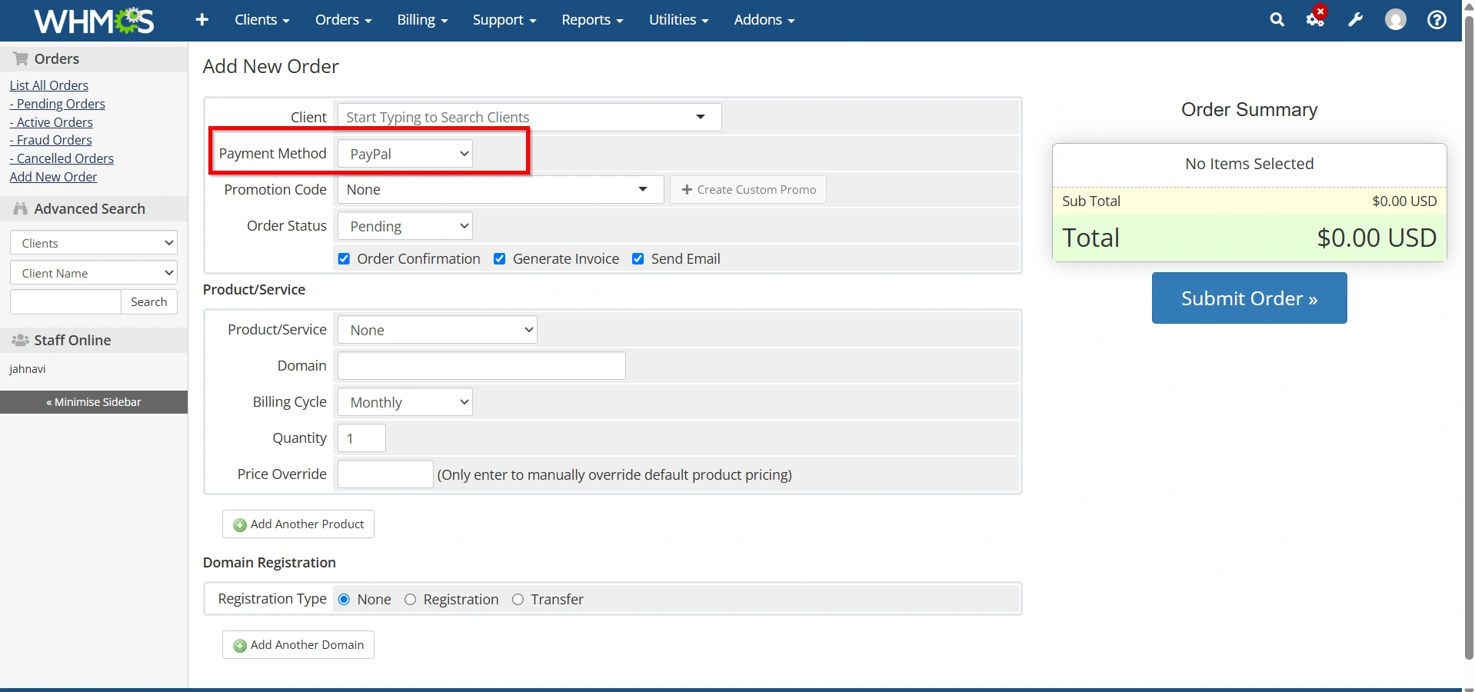Screen dimensions: 1475x692
Task: Open the List All Orders link
Action: (48, 85)
